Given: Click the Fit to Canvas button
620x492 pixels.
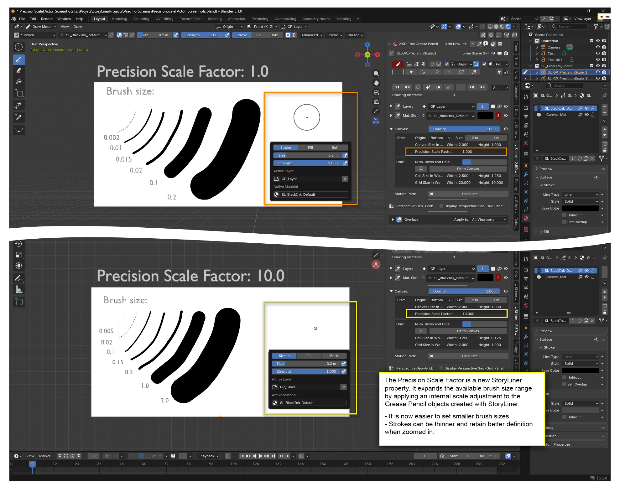Looking at the screenshot, I should click(x=468, y=169).
